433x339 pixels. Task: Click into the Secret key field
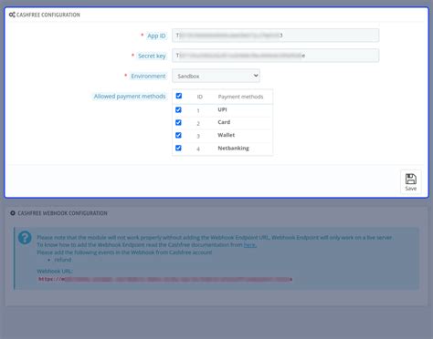[275, 56]
